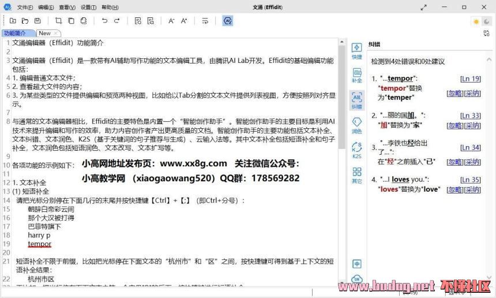Toggle the AI assistant panel icon

pos(227,21)
